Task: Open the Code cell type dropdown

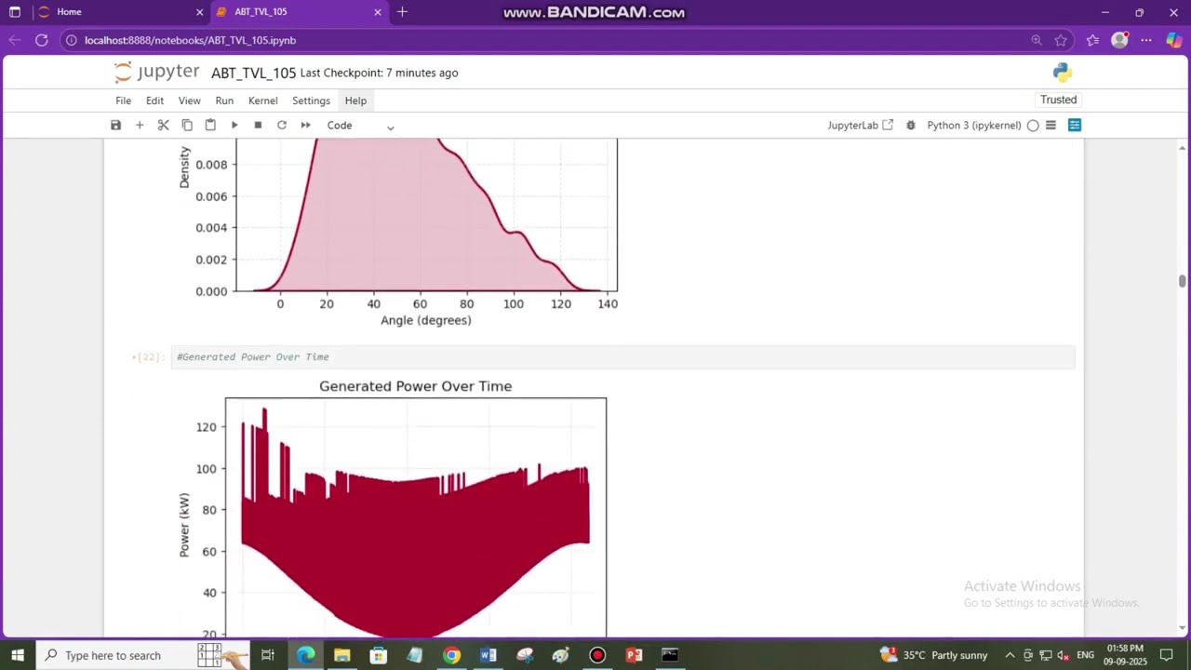Action: [x=360, y=126]
